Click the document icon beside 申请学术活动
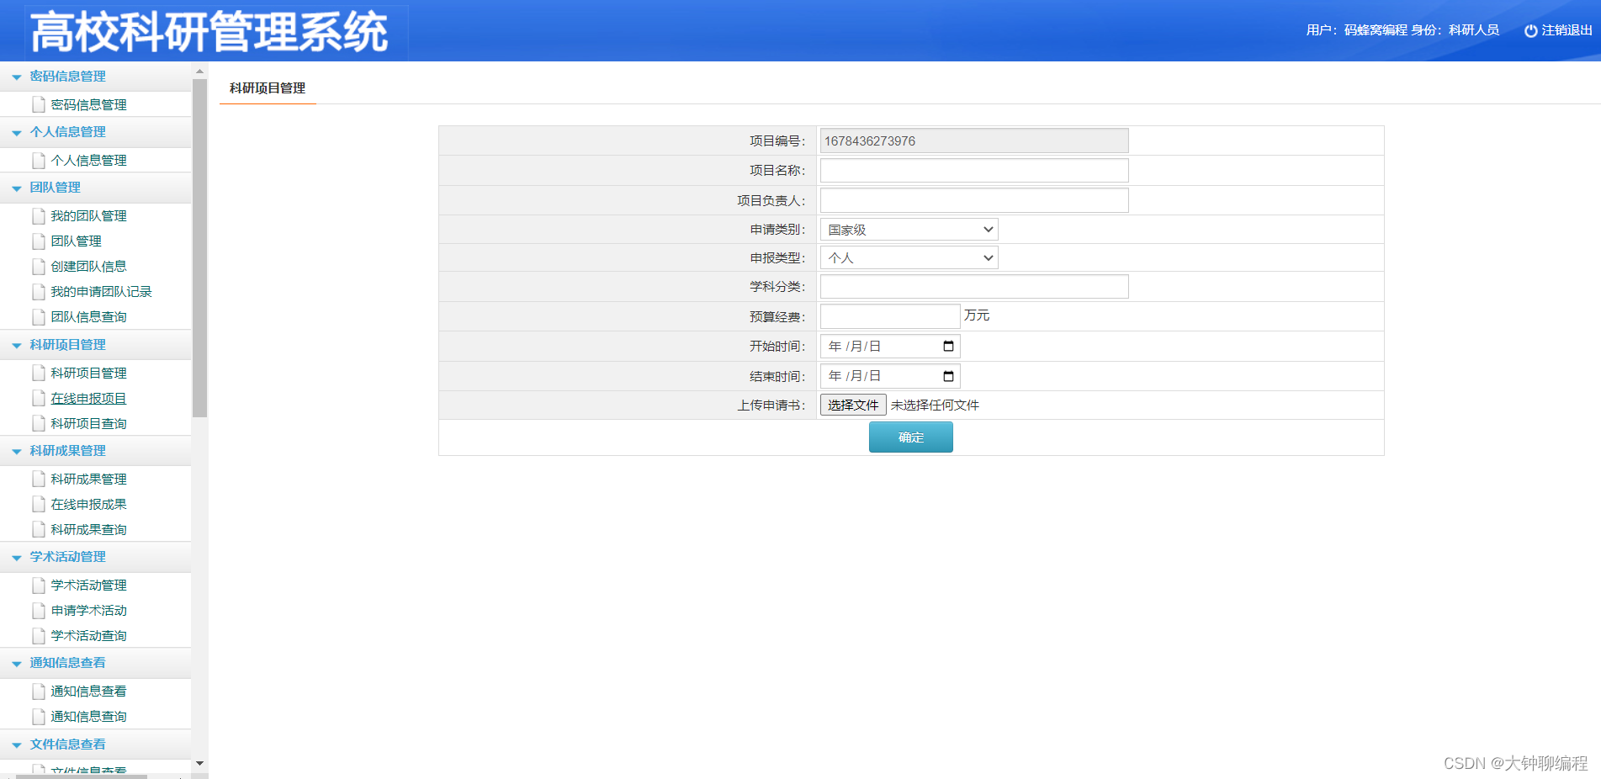This screenshot has width=1601, height=779. [39, 610]
